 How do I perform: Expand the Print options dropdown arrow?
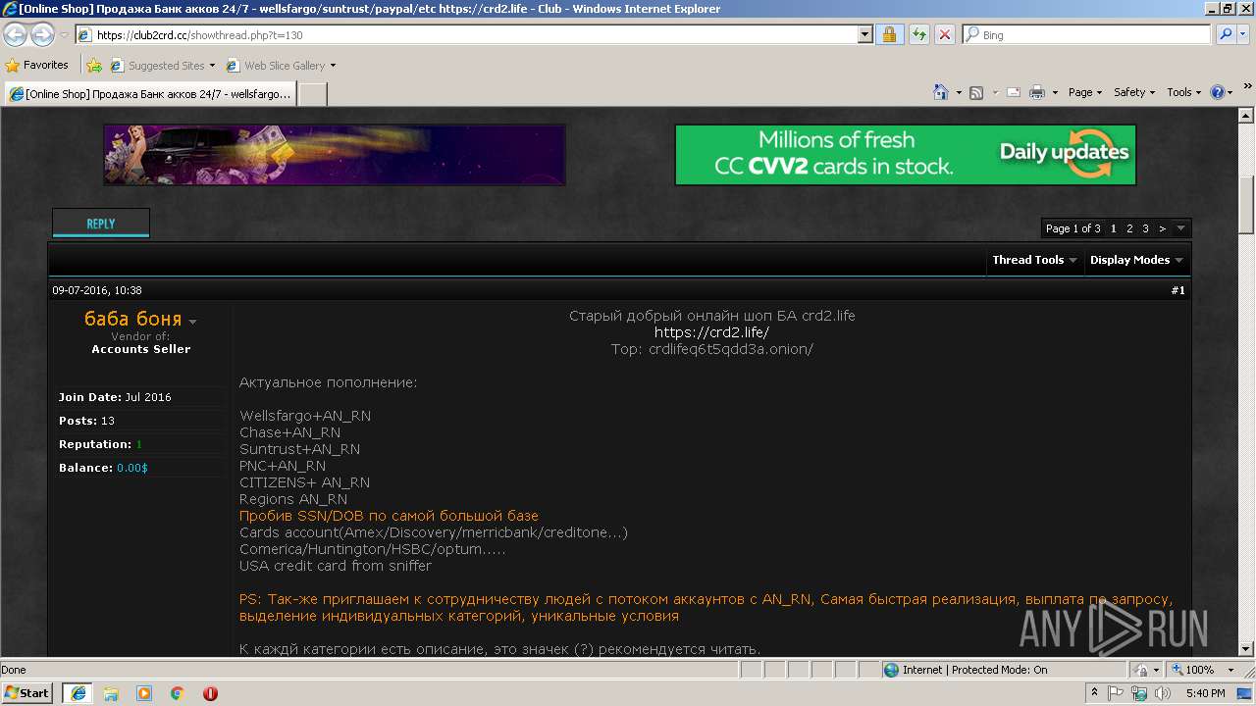(1055, 92)
